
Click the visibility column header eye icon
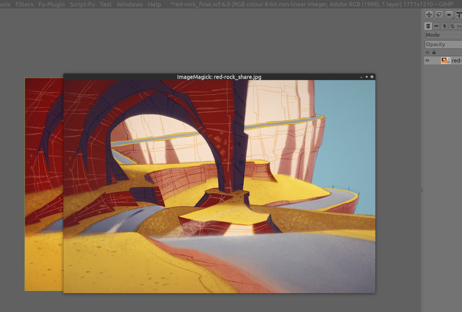click(427, 52)
